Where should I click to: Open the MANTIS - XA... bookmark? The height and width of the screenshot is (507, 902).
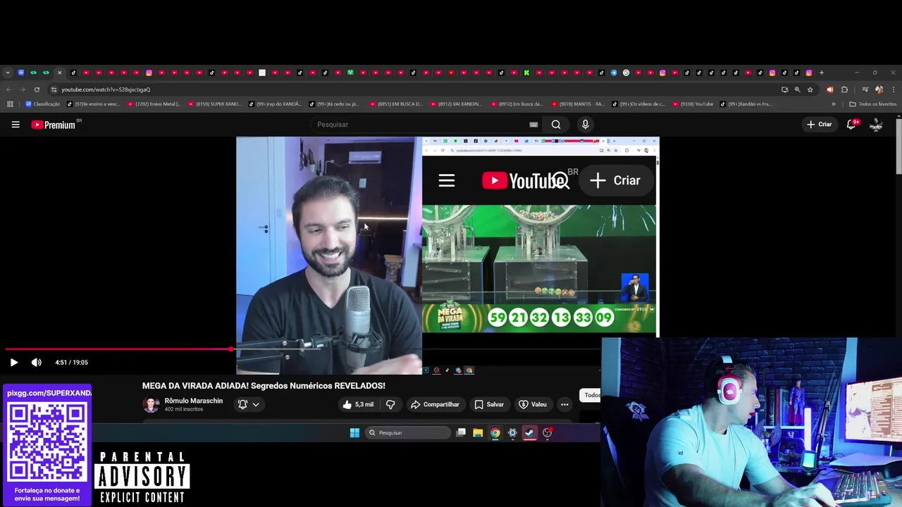click(578, 104)
